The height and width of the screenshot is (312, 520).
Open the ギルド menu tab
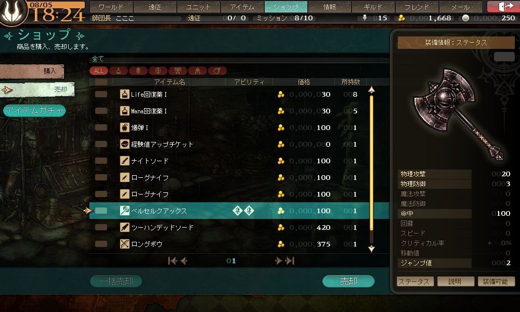tap(373, 7)
